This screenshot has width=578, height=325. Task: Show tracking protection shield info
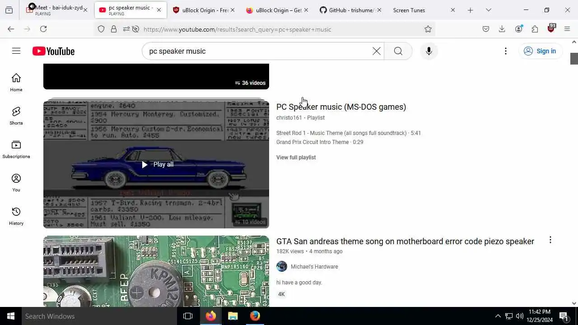pyautogui.click(x=101, y=29)
